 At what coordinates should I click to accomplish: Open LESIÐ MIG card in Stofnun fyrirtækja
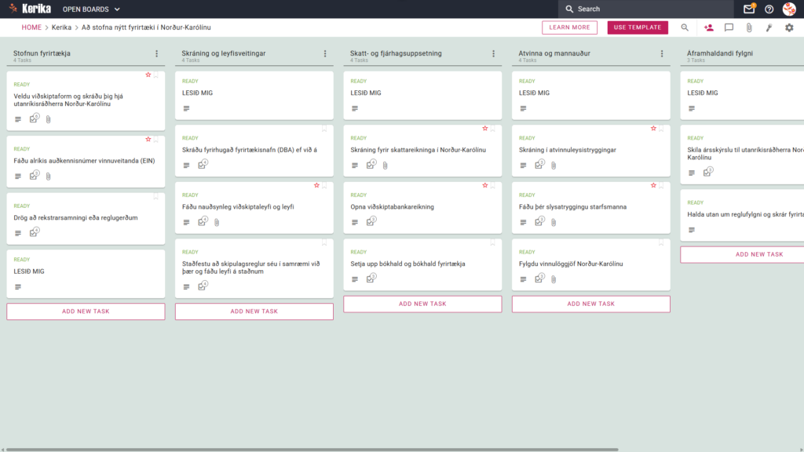(x=86, y=274)
